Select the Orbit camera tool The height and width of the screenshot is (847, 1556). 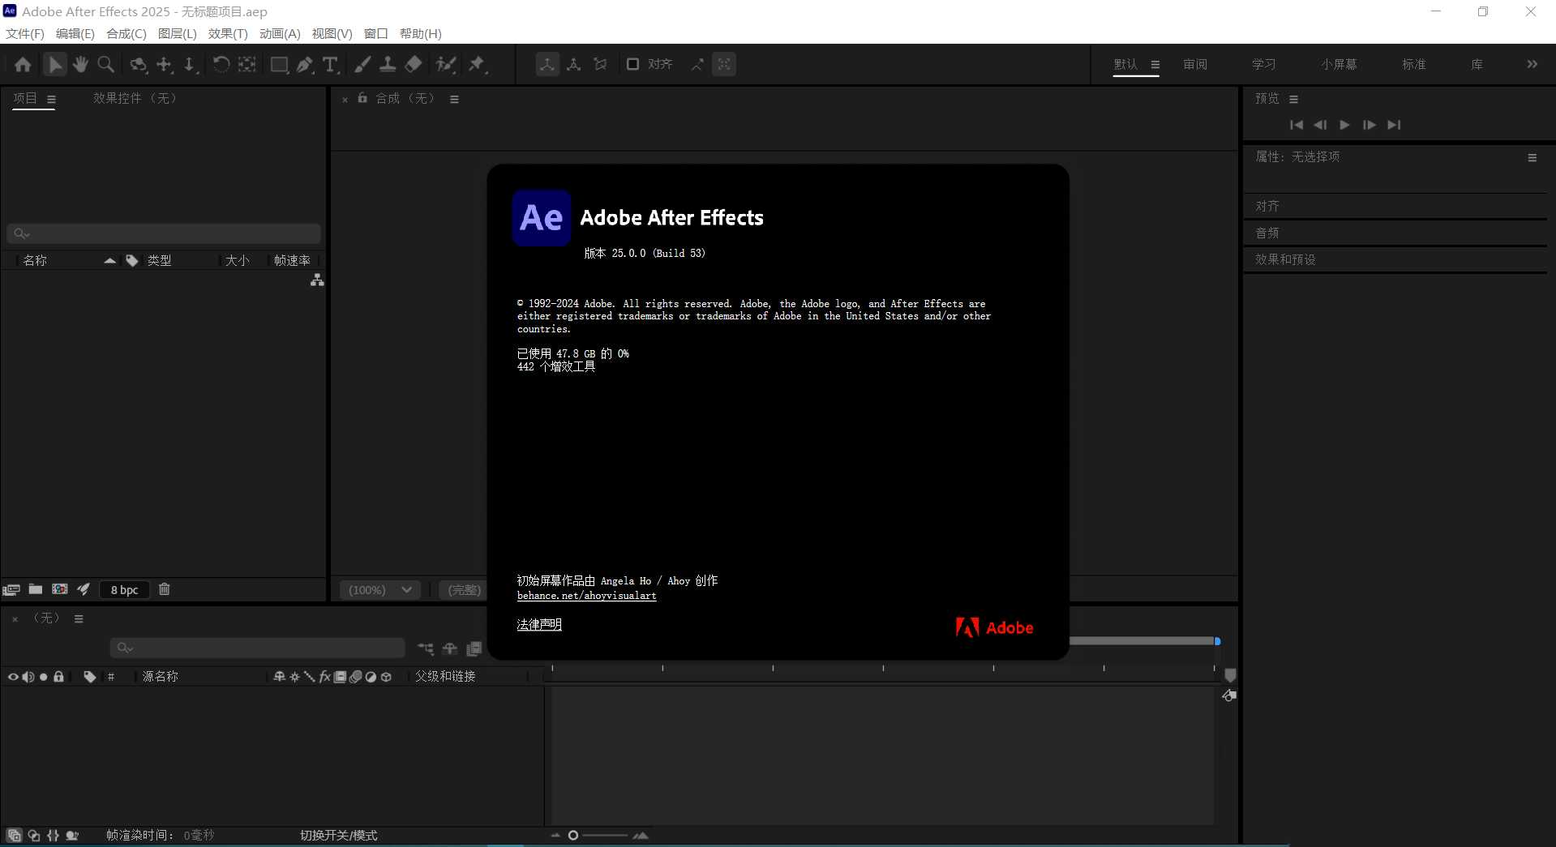tap(139, 65)
